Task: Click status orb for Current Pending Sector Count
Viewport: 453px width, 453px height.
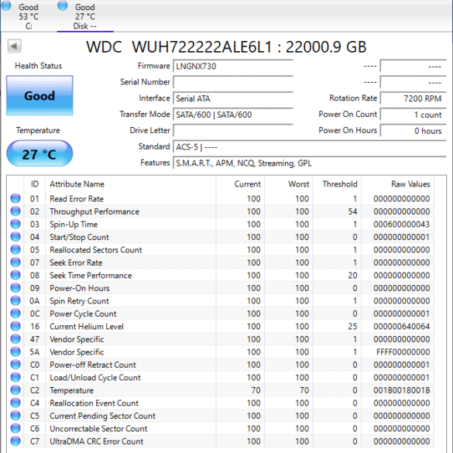Action: [15, 415]
